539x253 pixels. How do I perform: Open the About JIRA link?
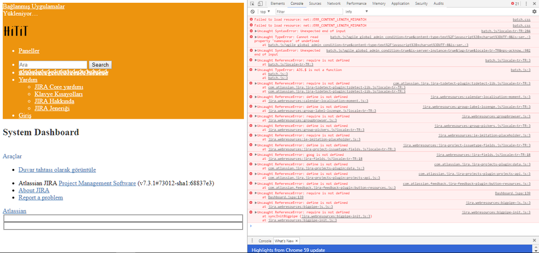pos(33,190)
